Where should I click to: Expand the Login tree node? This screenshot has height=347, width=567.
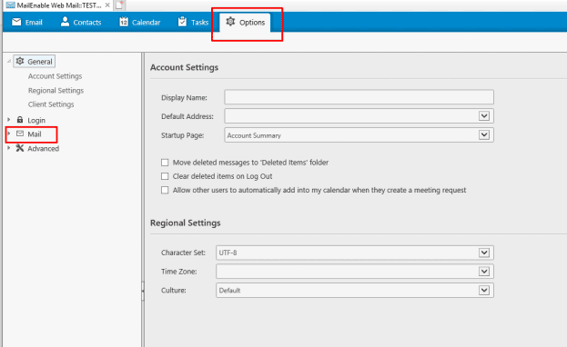[9, 120]
